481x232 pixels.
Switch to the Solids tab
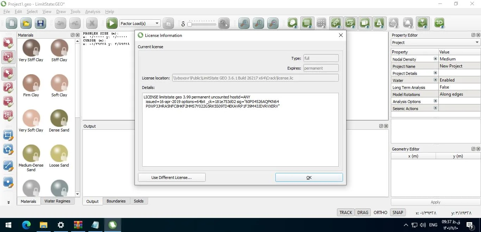139,201
